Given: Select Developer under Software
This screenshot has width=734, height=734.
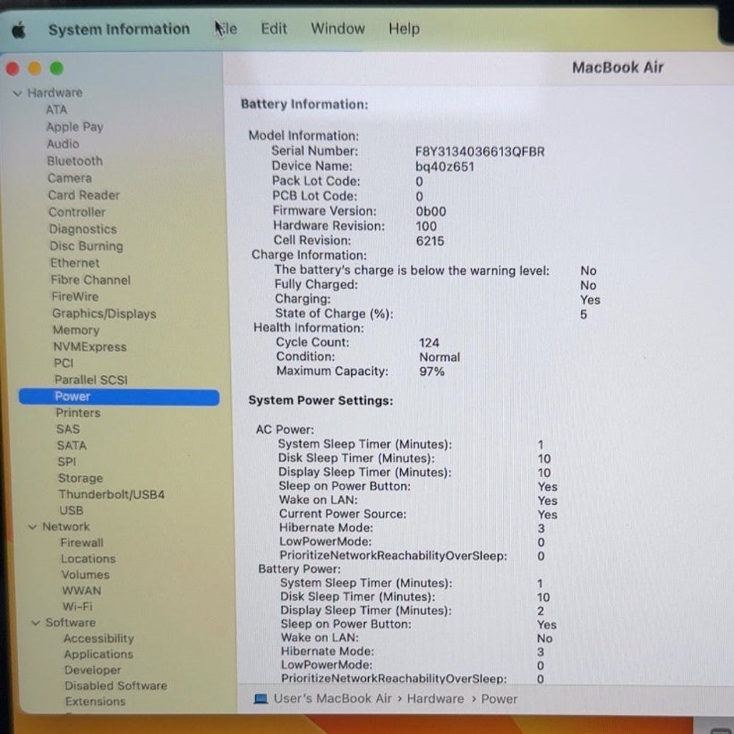Looking at the screenshot, I should [93, 670].
